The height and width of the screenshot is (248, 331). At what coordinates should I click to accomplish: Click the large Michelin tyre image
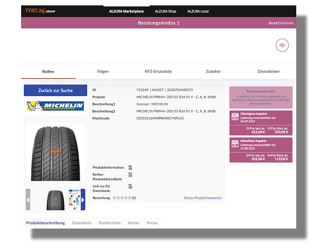coord(55,152)
